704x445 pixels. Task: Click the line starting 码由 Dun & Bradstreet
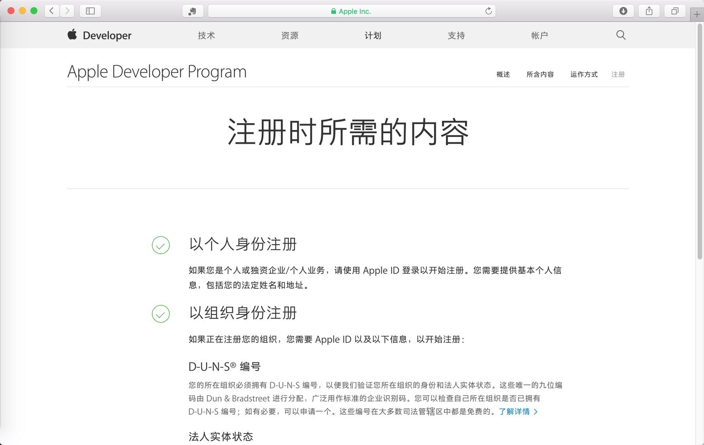364,398
